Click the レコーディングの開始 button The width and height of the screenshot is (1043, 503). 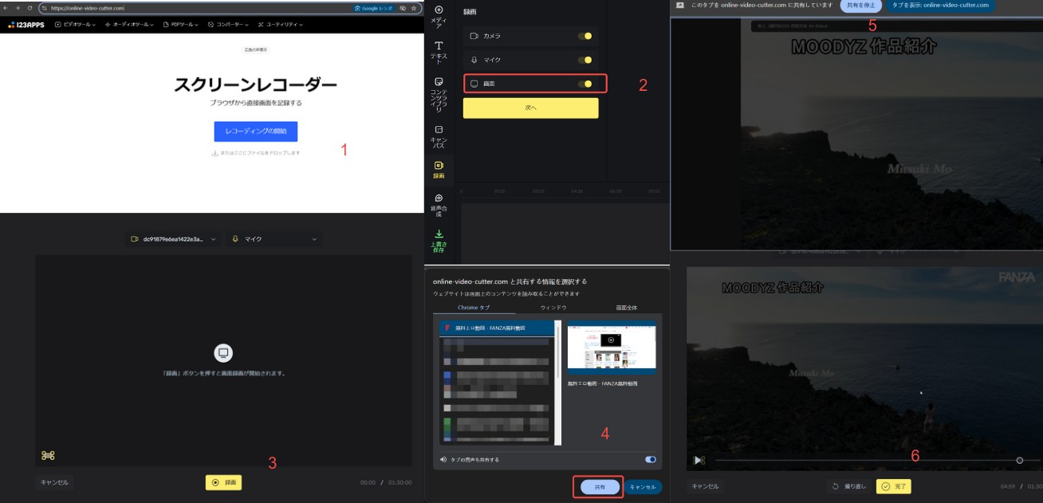(x=255, y=132)
